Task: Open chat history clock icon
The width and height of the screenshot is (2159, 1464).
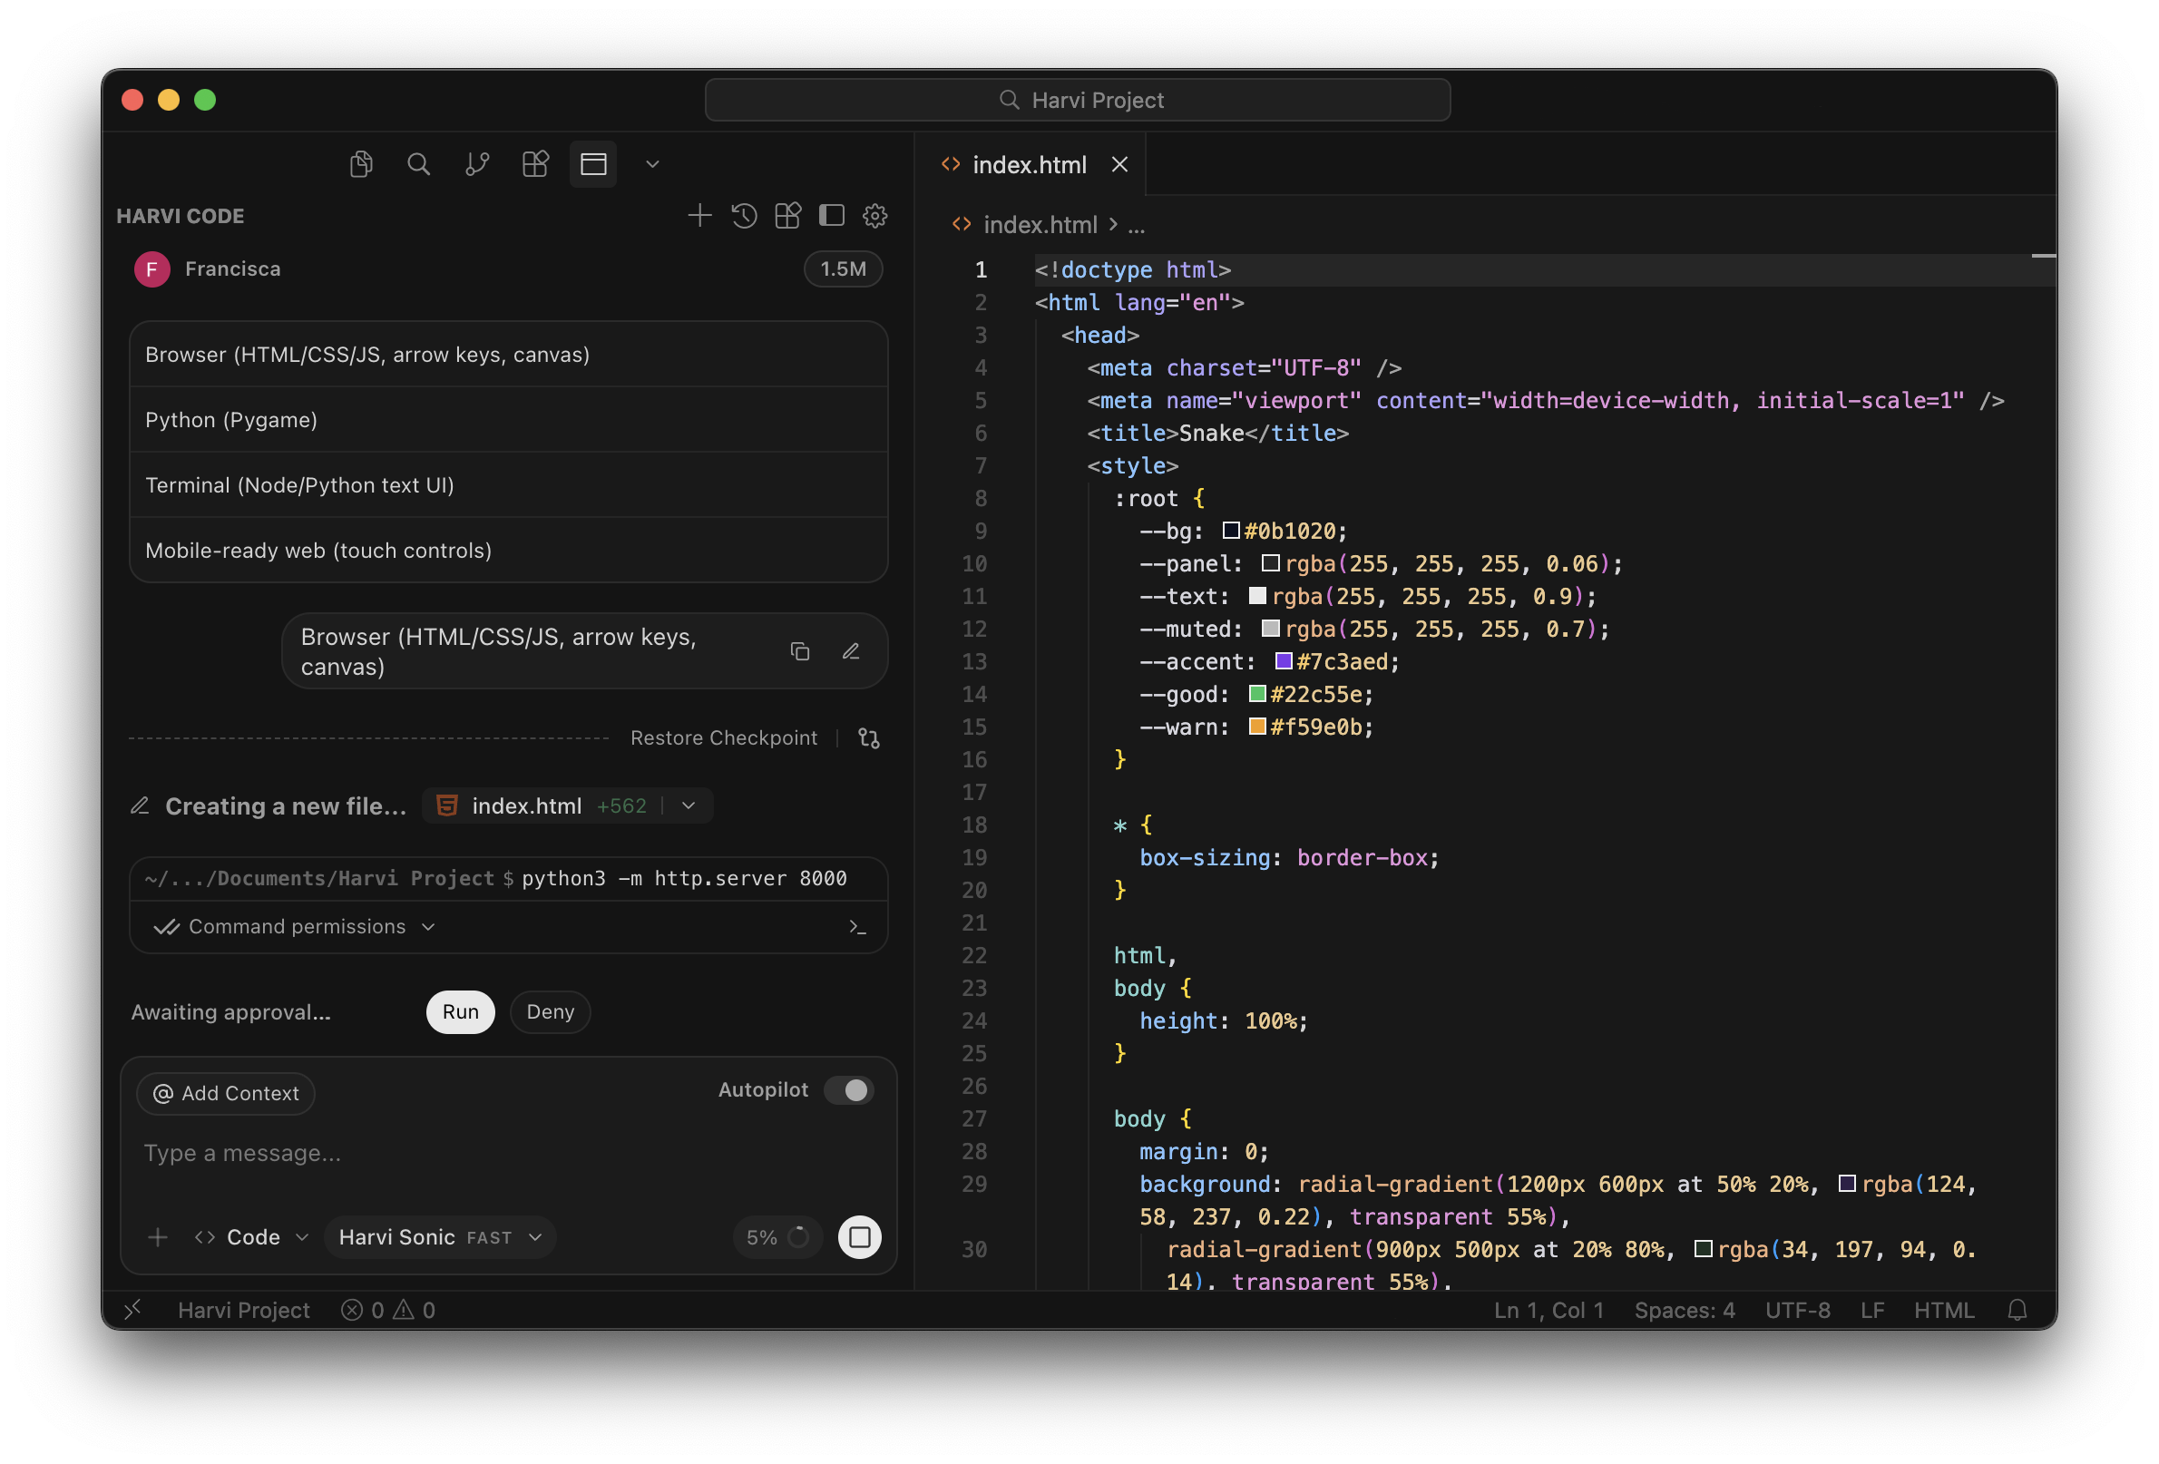Action: point(744,216)
